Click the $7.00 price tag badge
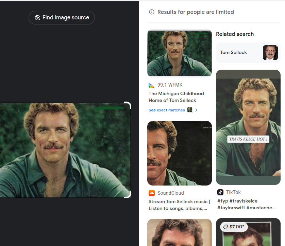 234,227
